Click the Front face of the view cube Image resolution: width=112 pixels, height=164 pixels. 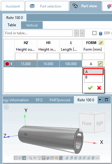pyautogui.click(x=87, y=123)
